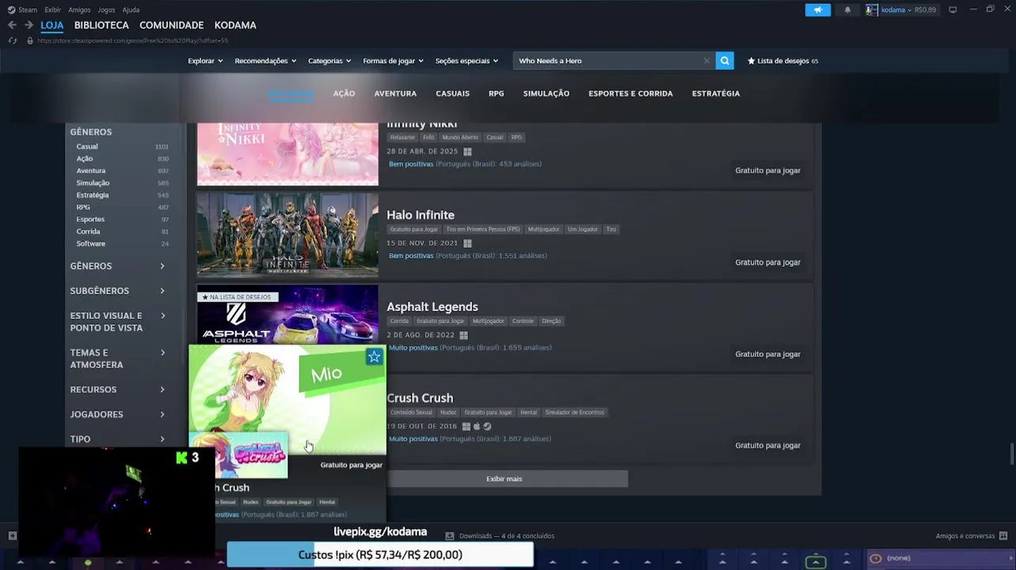This screenshot has height=570, width=1016.
Task: Filter by Estratégia genre (545)
Action: pos(122,195)
